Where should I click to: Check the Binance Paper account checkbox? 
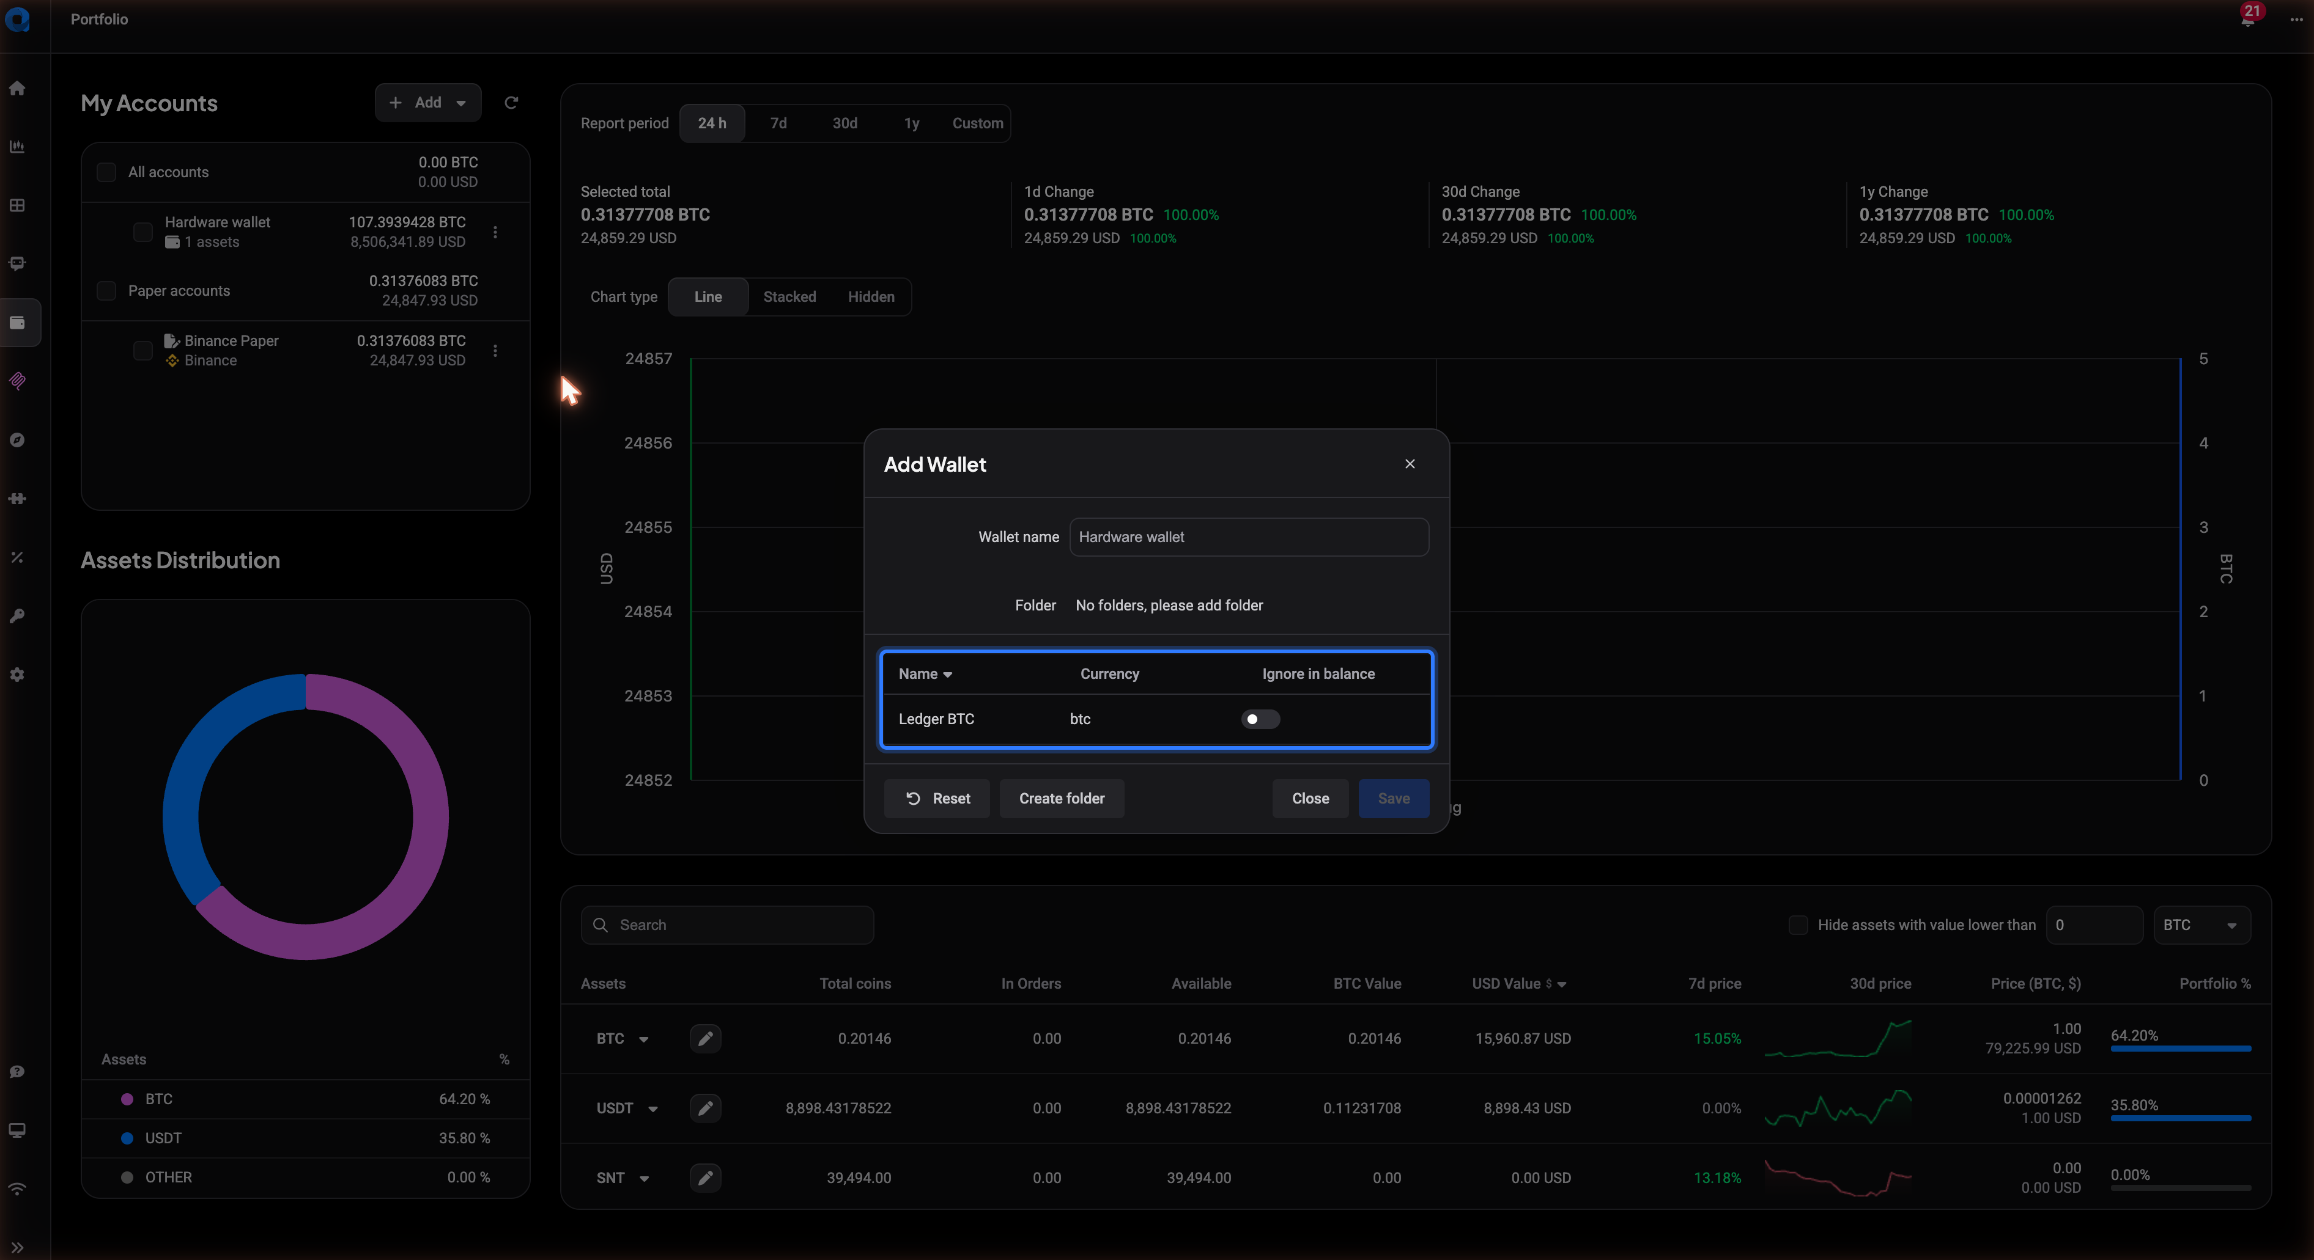143,351
